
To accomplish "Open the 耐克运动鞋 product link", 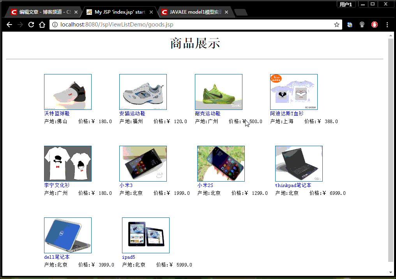I will coord(208,114).
